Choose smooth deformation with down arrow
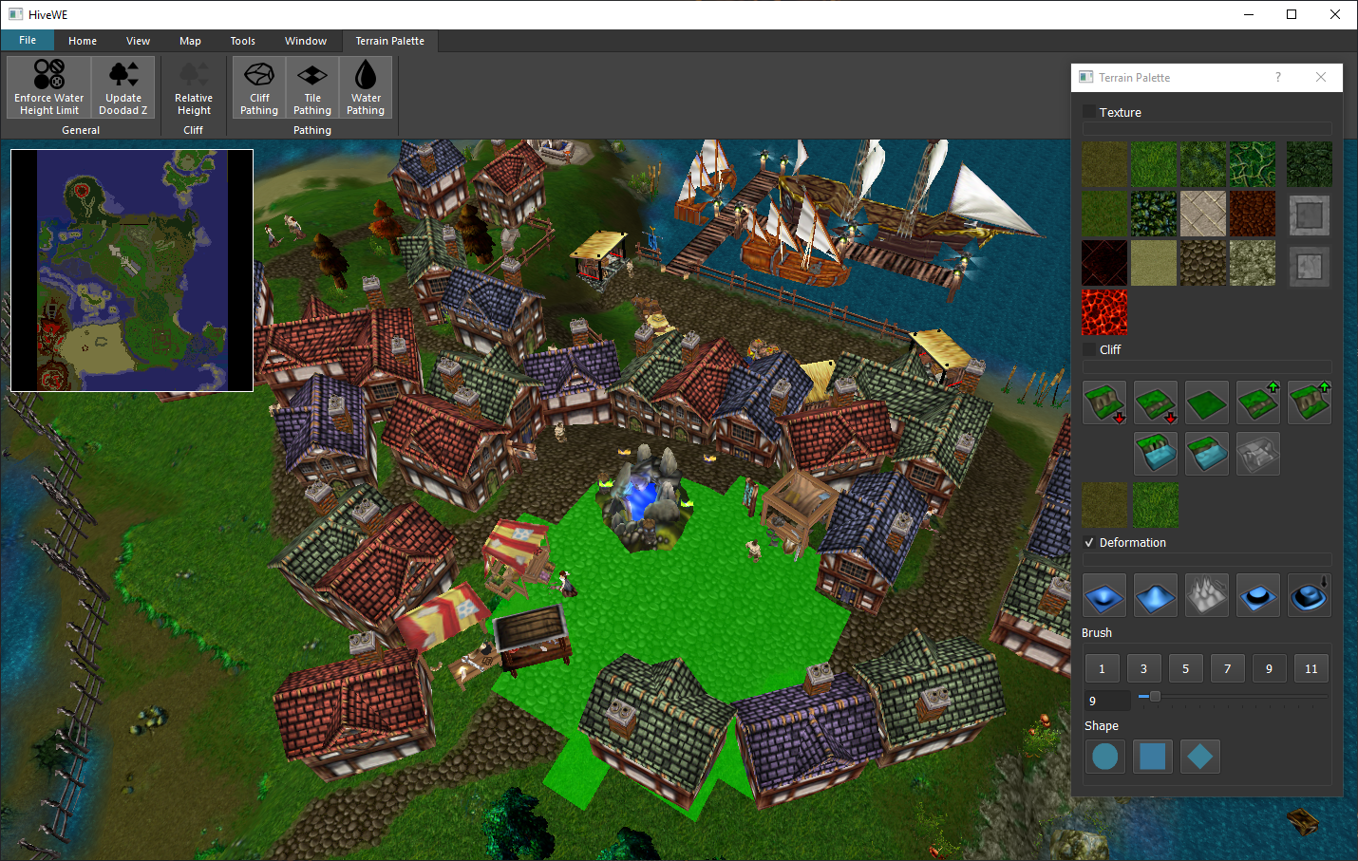Screen dimensions: 1358x861 pos(1310,595)
